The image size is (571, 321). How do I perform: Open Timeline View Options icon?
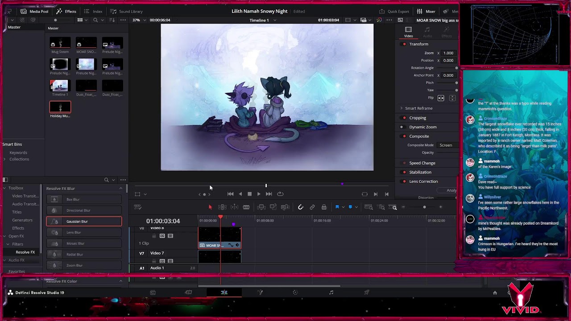[x=138, y=207]
